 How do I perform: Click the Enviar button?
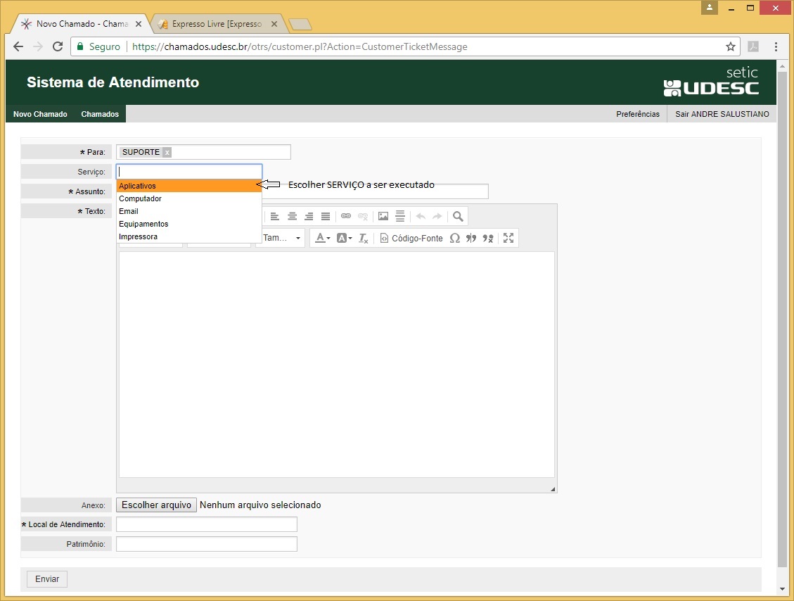coord(47,579)
